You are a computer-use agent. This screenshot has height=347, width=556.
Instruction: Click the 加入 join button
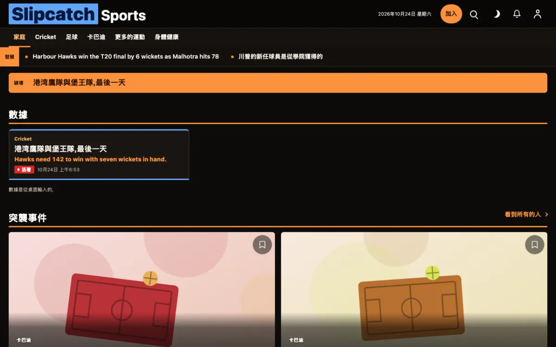pos(451,14)
